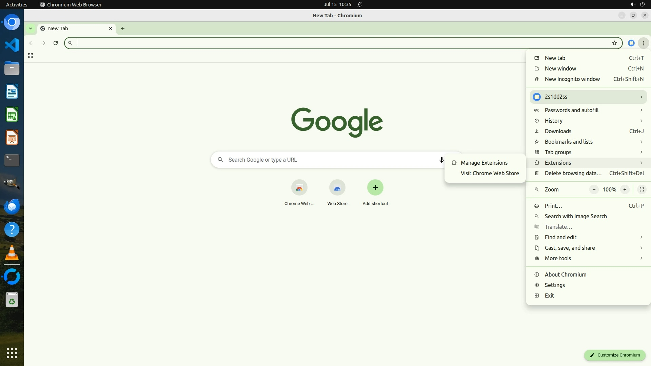Viewport: 651px width, 366px height.
Task: Open Settings from the menu
Action: tap(555, 285)
